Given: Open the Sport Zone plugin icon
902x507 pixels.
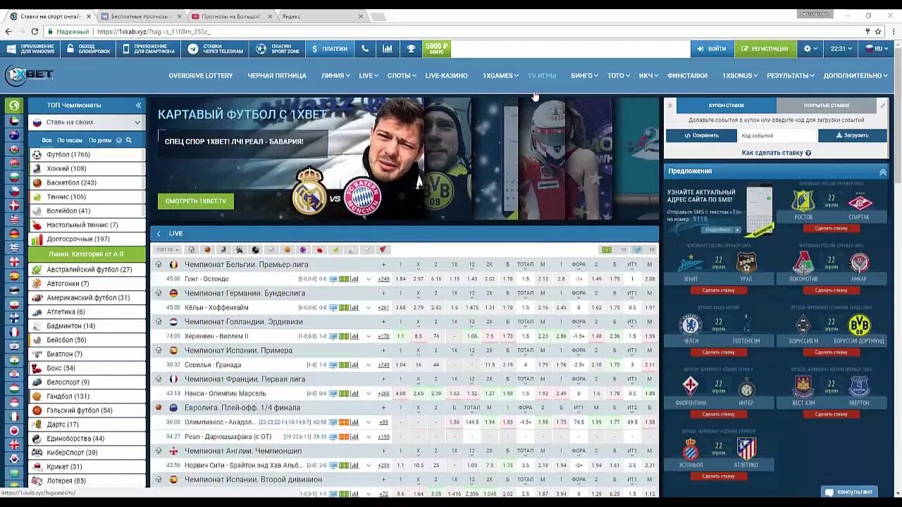Looking at the screenshot, I should (x=261, y=49).
